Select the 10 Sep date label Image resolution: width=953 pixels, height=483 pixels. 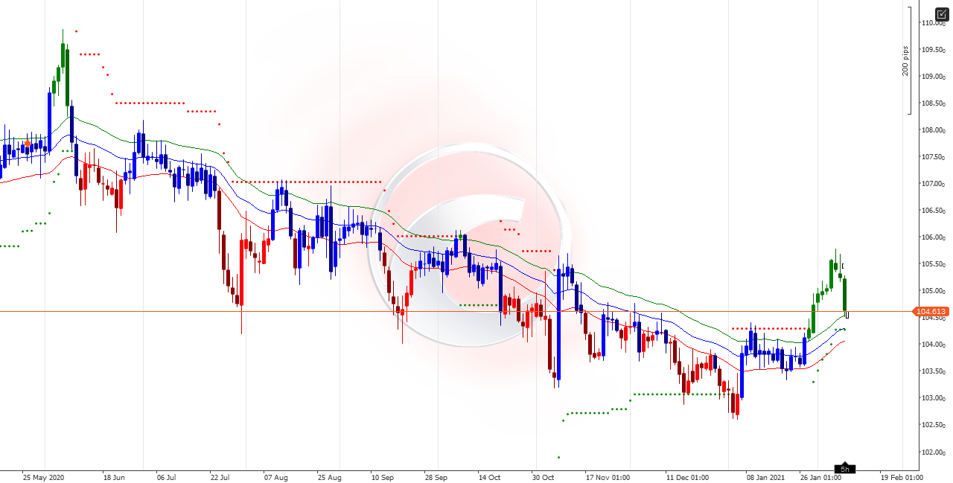coord(383,477)
